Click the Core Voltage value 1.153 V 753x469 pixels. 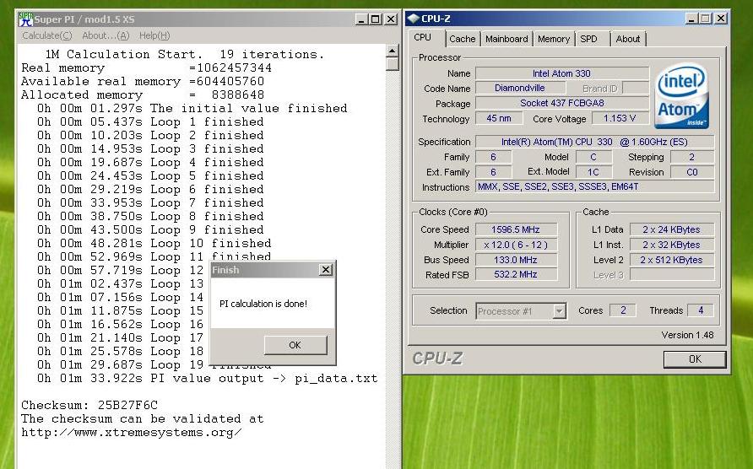pos(620,118)
